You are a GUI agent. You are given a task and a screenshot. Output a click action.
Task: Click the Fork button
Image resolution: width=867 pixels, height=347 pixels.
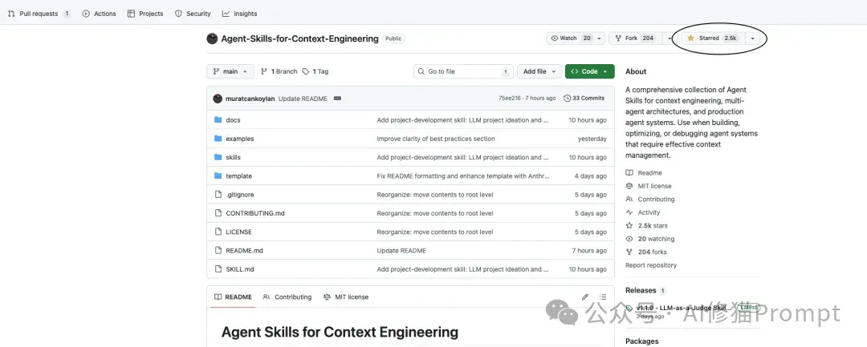point(634,38)
